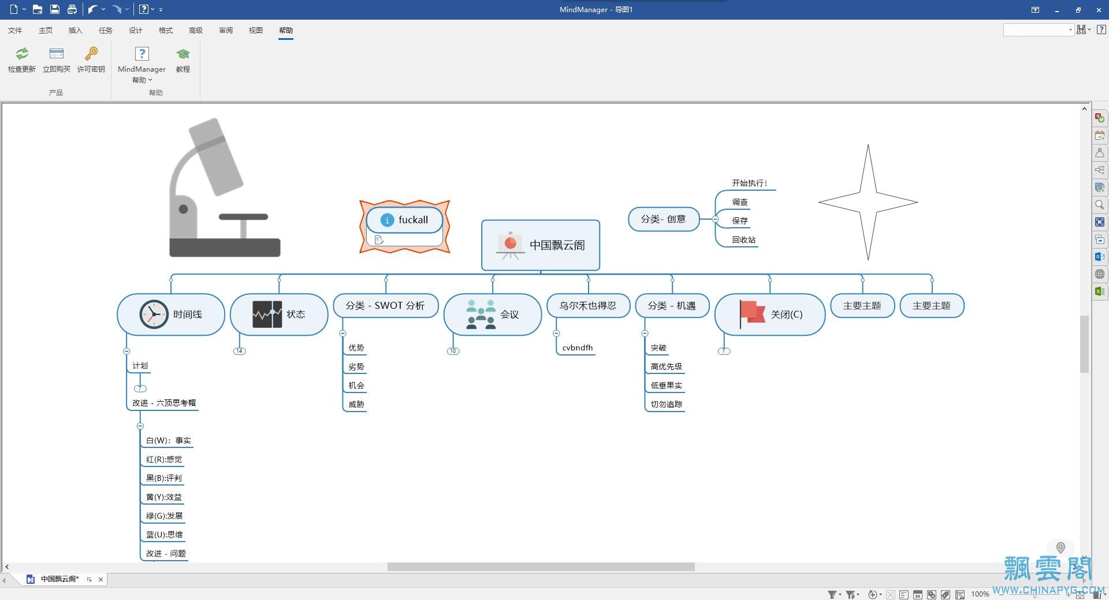
Task: Click the New document icon in title bar
Action: pos(14,9)
